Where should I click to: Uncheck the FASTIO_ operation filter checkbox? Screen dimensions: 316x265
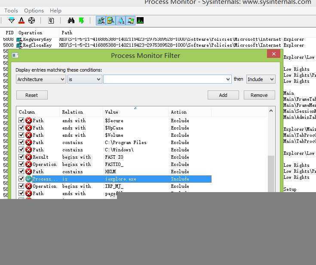pyautogui.click(x=21, y=164)
